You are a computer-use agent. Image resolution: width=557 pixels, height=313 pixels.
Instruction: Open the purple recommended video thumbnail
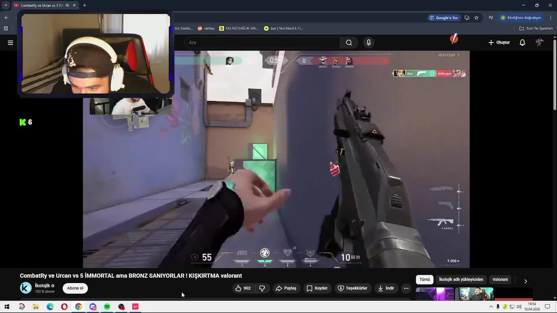pos(435,294)
